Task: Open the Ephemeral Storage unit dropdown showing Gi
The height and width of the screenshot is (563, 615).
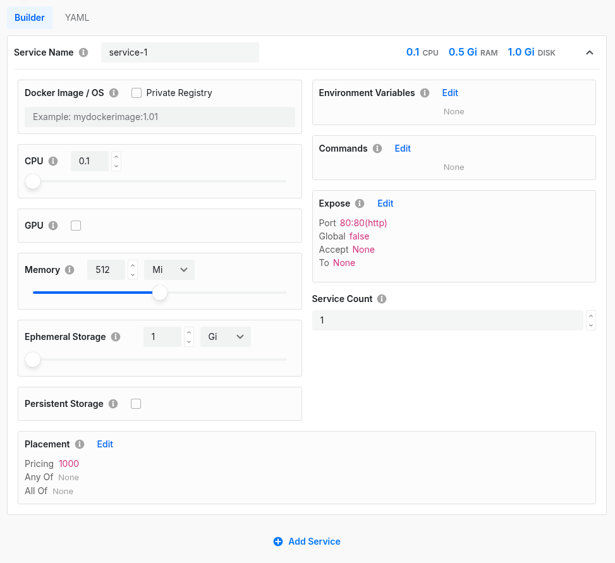Action: pyautogui.click(x=225, y=337)
